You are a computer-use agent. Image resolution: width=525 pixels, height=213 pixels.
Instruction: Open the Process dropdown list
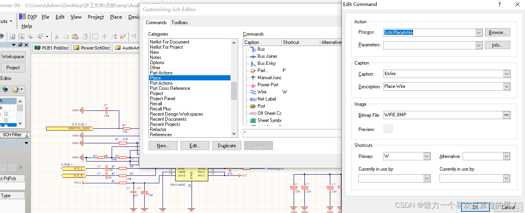click(479, 33)
